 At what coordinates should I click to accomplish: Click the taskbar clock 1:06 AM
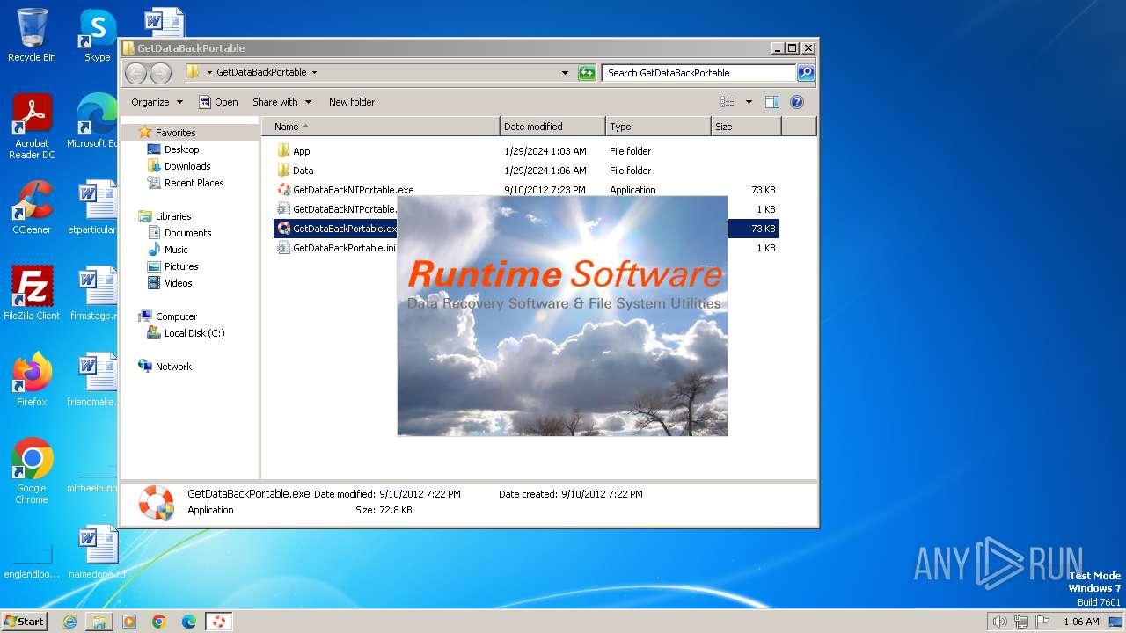(1081, 622)
